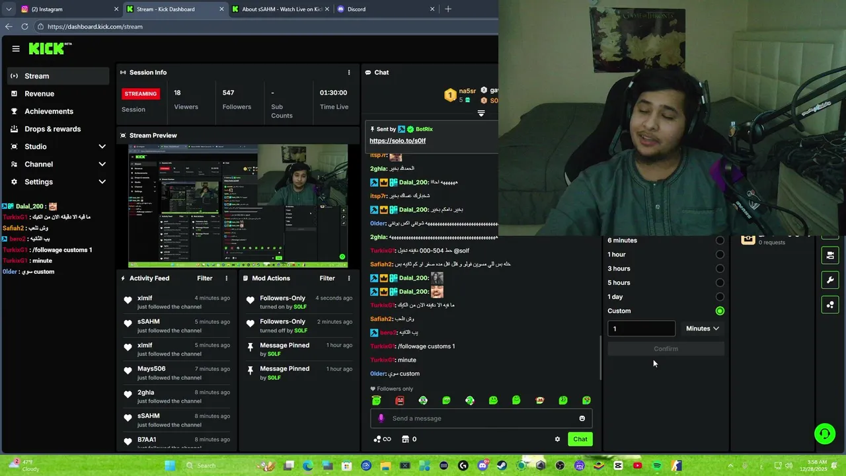Image resolution: width=846 pixels, height=476 pixels.
Task: Select the angel halo green emote
Action: tap(377, 401)
